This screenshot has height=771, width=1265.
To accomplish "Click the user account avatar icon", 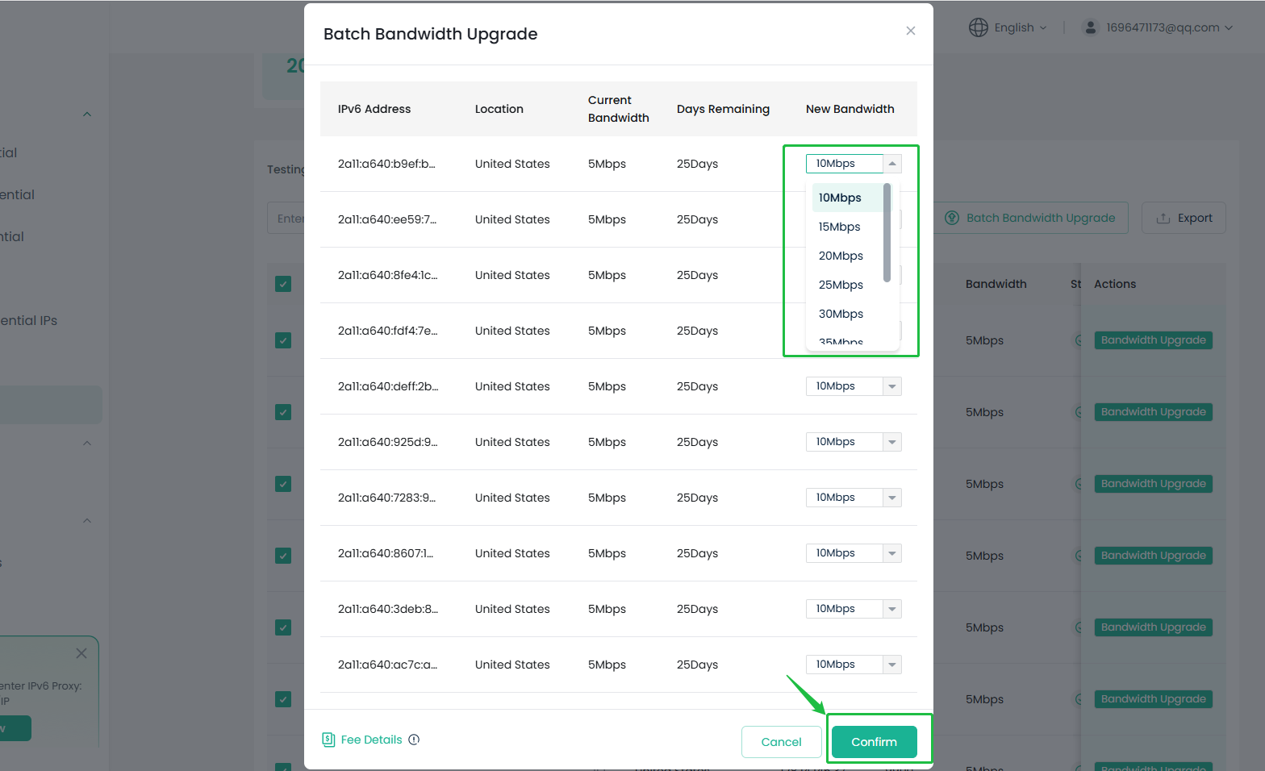I will coord(1090,27).
